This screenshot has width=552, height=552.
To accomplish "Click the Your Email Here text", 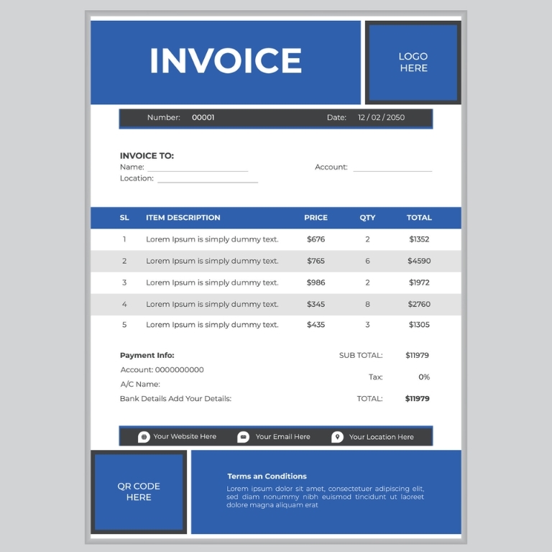I will 283,437.
